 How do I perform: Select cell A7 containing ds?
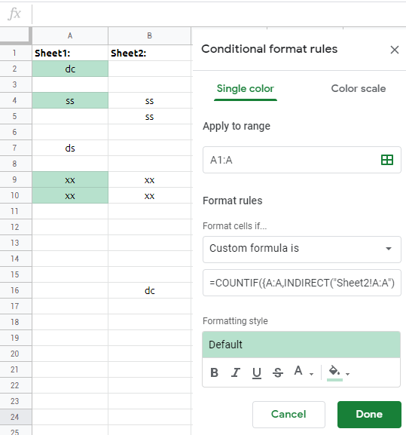(70, 148)
